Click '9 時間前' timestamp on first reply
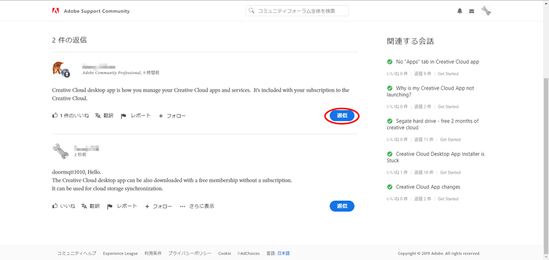This screenshot has height=260, width=549. tap(151, 73)
